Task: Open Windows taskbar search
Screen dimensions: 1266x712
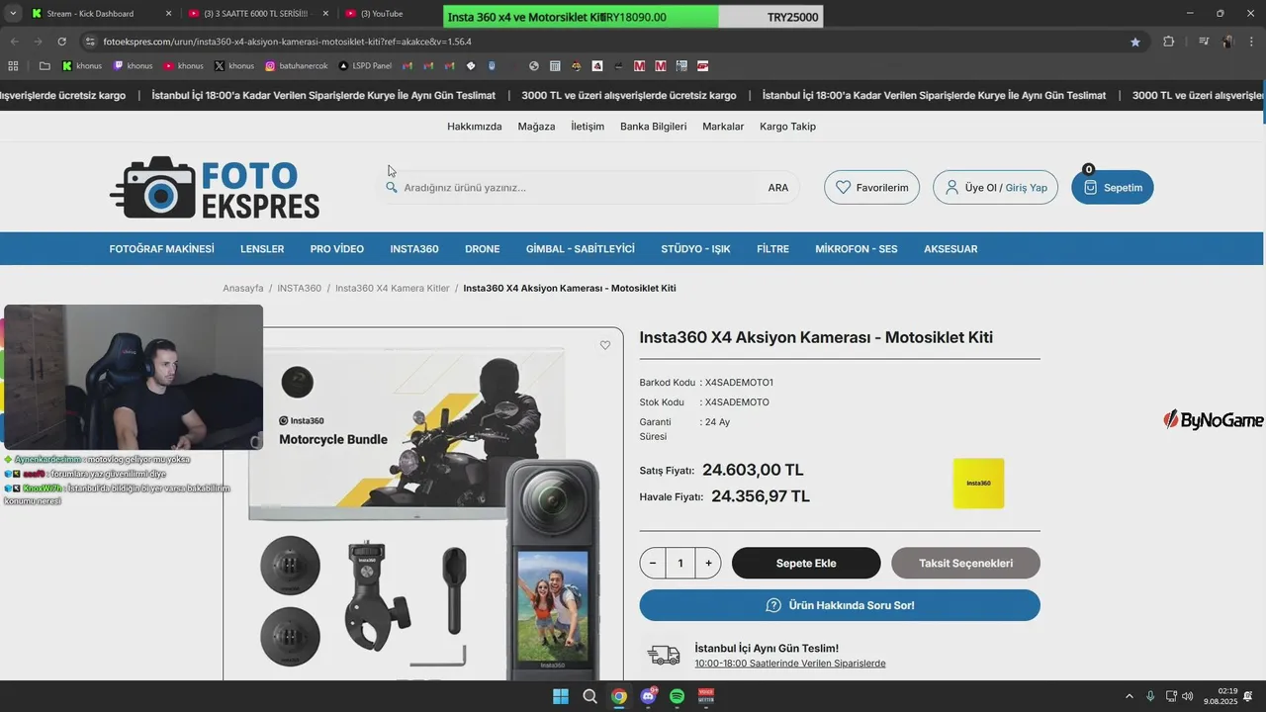Action: click(x=589, y=696)
